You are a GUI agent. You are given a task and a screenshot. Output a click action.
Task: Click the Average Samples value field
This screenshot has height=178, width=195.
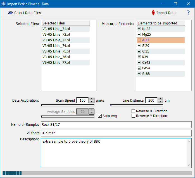coord(82,112)
